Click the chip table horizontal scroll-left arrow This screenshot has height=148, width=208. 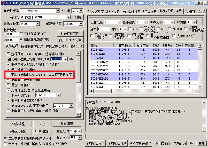[91, 91]
